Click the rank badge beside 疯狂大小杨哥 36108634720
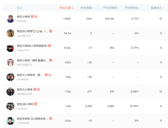 coord(38,89)
